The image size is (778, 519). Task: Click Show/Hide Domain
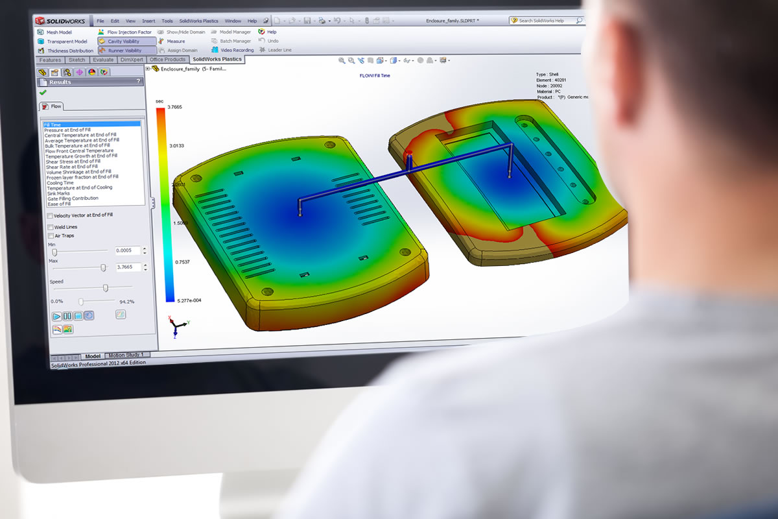pos(181,32)
